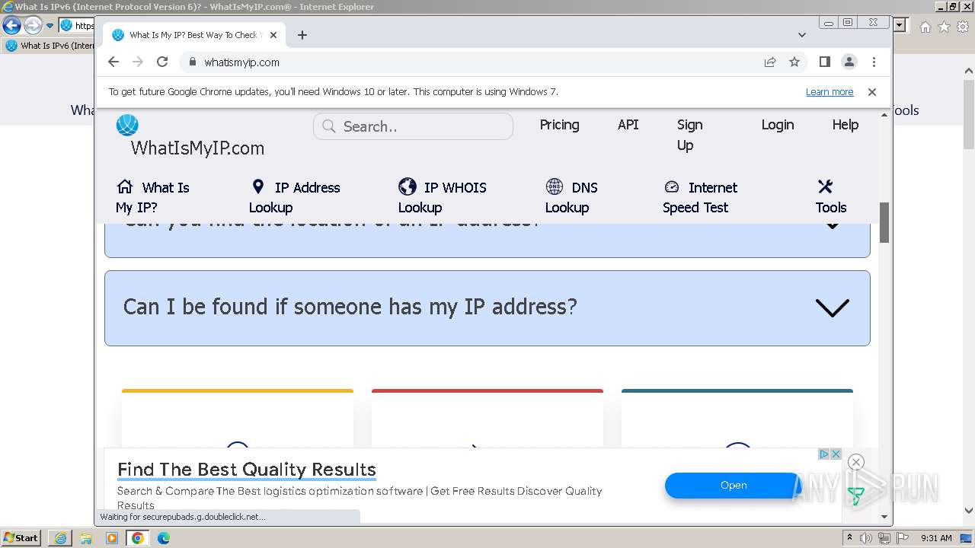The height and width of the screenshot is (548, 975).
Task: Click the chevron of the IP address FAQ
Action: pyautogui.click(x=832, y=307)
